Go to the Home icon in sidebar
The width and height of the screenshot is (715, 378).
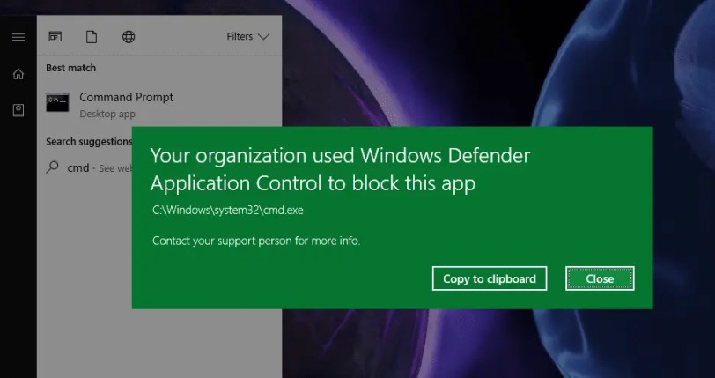[18, 73]
